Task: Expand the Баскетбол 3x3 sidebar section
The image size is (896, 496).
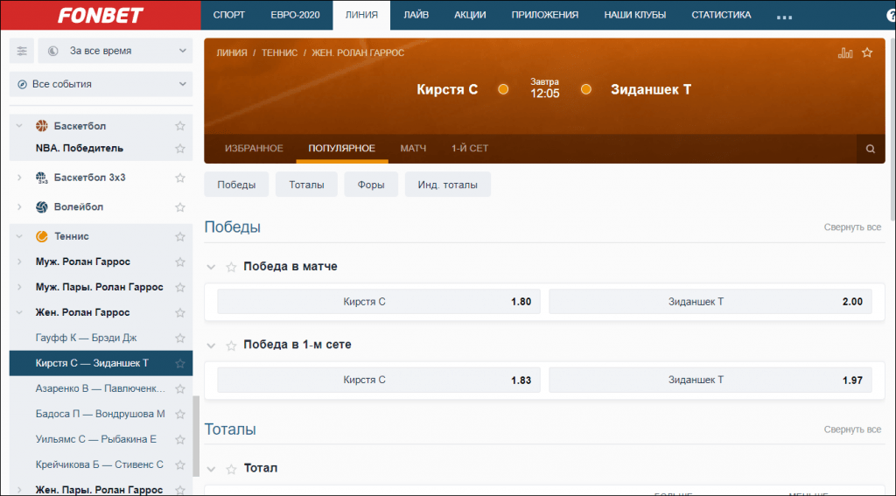Action: 19,178
